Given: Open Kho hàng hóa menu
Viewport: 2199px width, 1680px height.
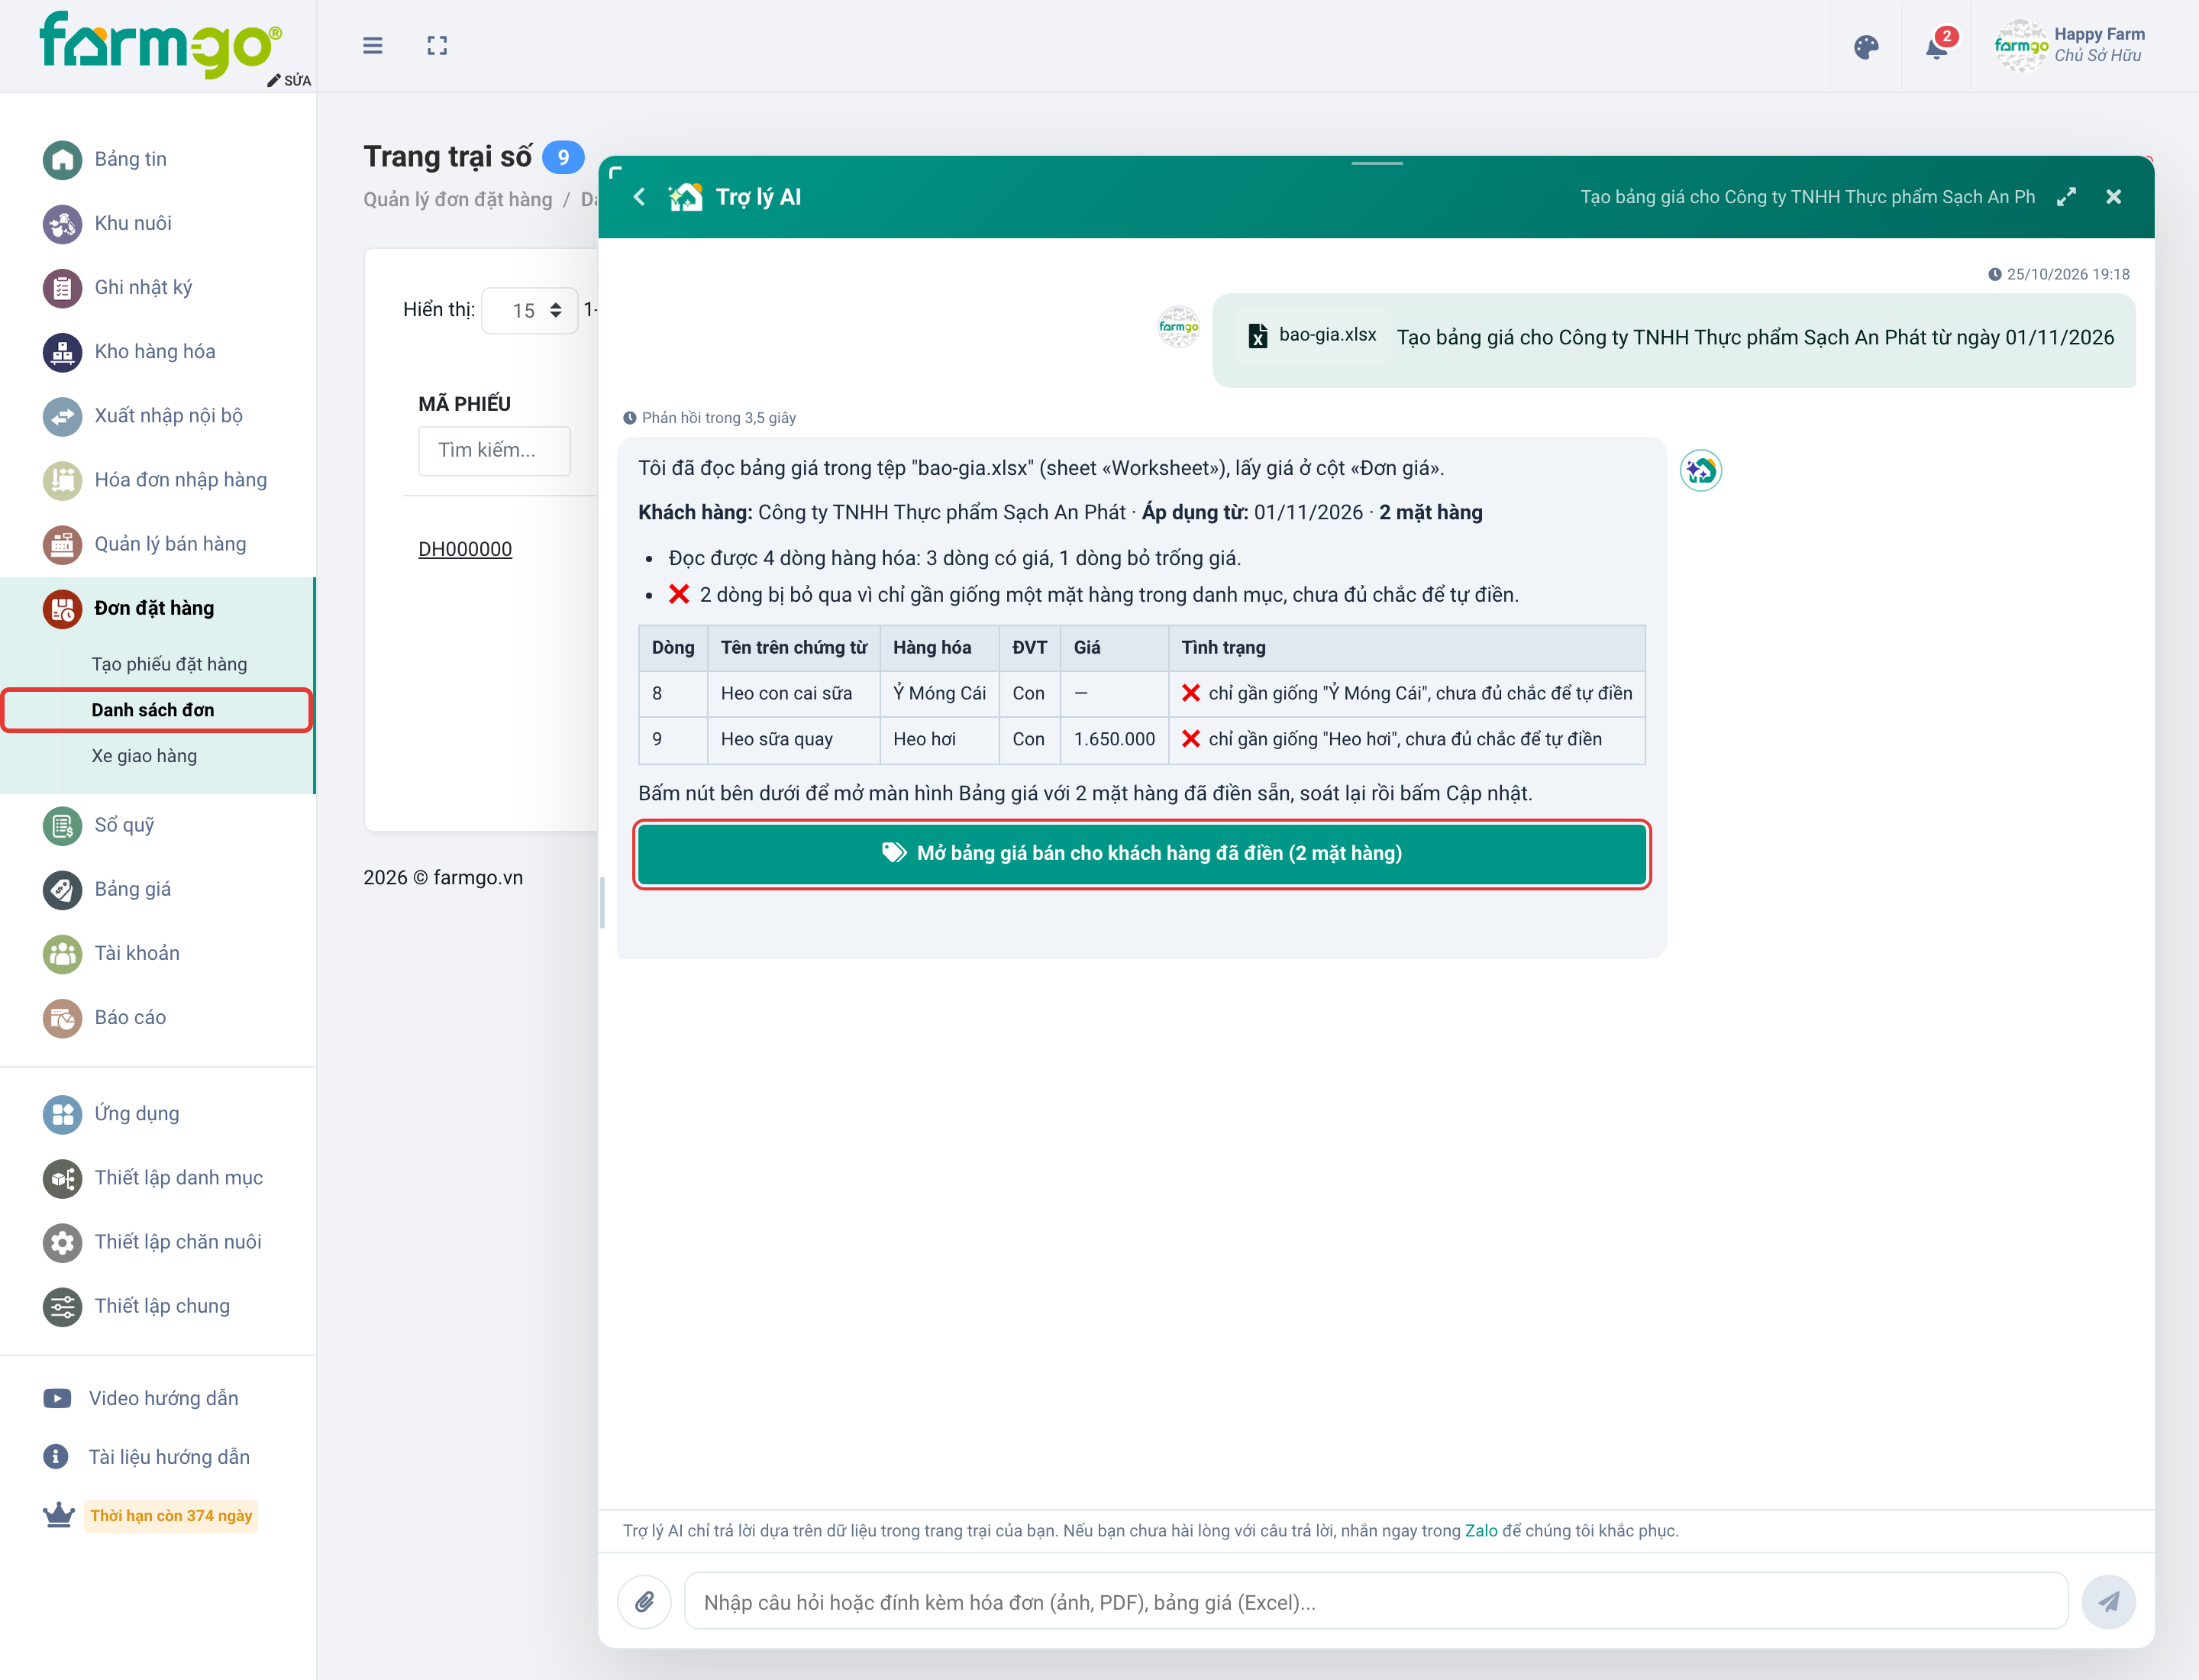Looking at the screenshot, I should 155,352.
